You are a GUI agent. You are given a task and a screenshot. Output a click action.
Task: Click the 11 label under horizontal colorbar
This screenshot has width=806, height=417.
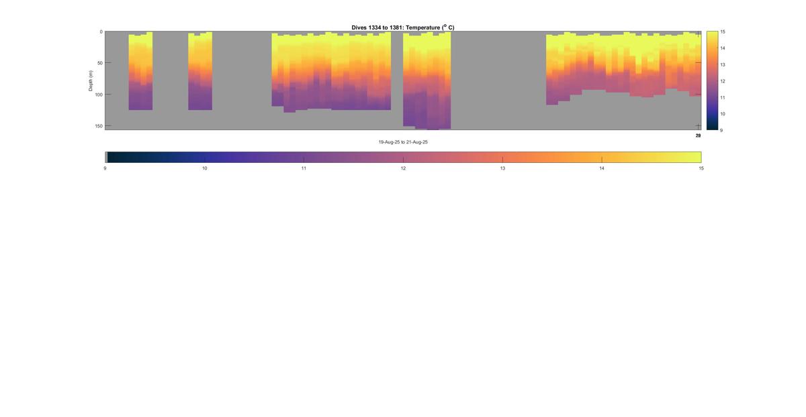click(x=304, y=169)
